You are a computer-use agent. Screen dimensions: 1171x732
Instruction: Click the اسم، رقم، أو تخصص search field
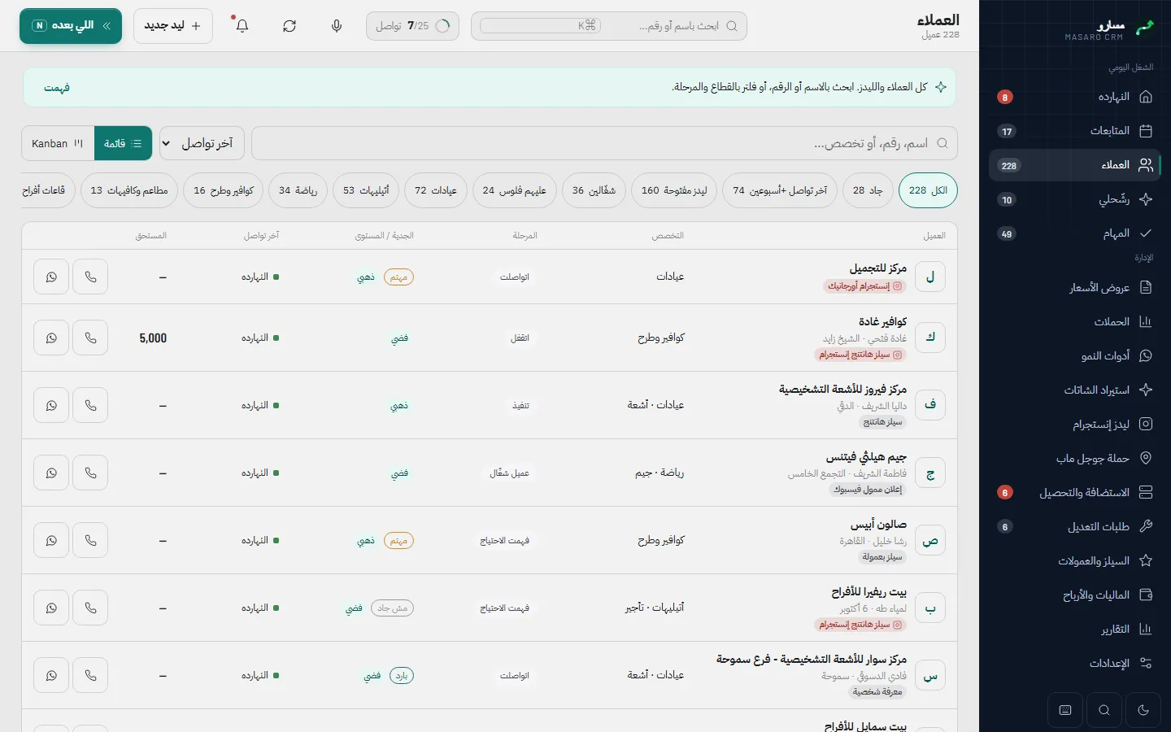coord(604,143)
